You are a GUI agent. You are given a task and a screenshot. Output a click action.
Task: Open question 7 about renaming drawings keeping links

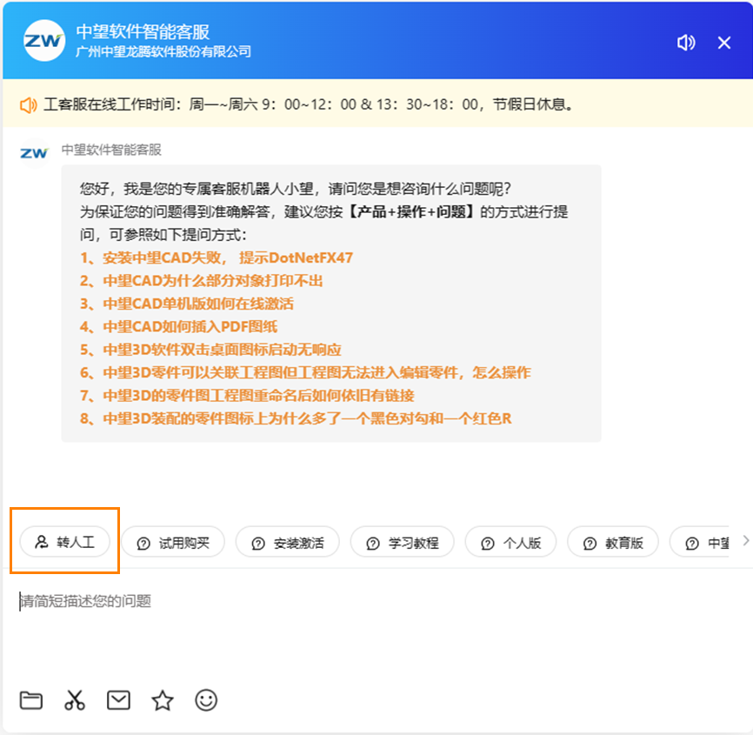(x=247, y=396)
